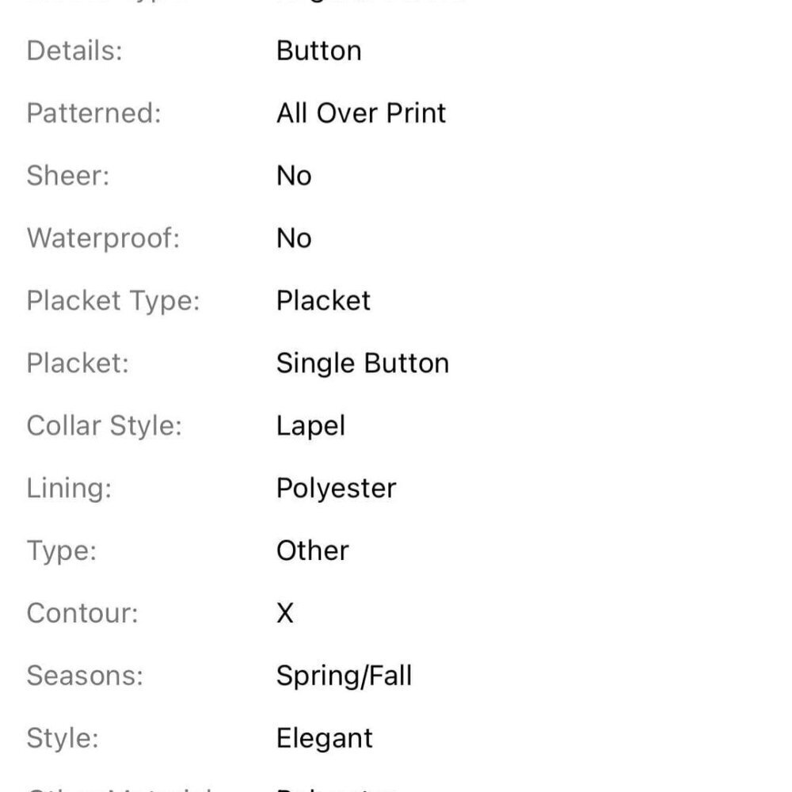The image size is (792, 792).
Task: Tap the Lining label
Action: (69, 489)
